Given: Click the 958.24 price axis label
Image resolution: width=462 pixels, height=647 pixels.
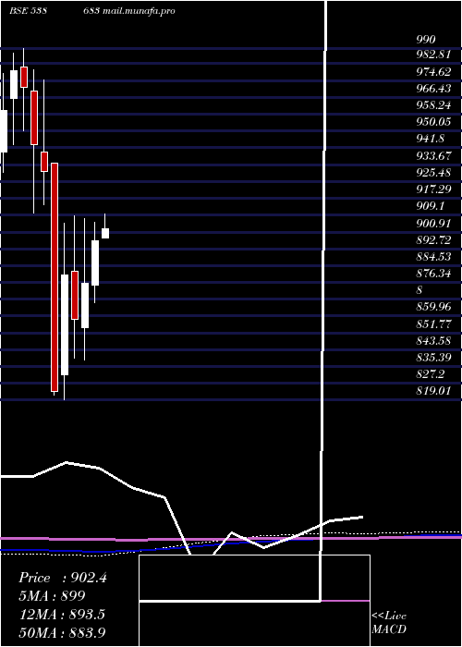Looking at the screenshot, I should coord(433,105).
